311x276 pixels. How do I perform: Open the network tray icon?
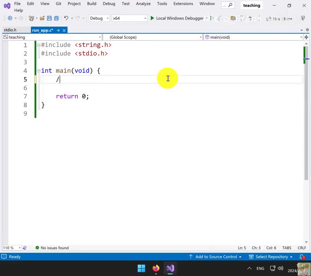click(x=273, y=268)
